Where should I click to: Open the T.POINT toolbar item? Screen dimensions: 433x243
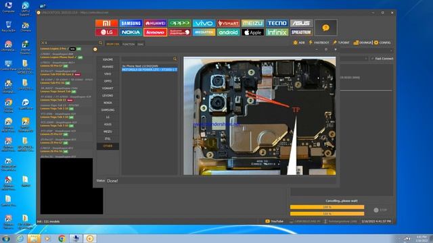341,43
